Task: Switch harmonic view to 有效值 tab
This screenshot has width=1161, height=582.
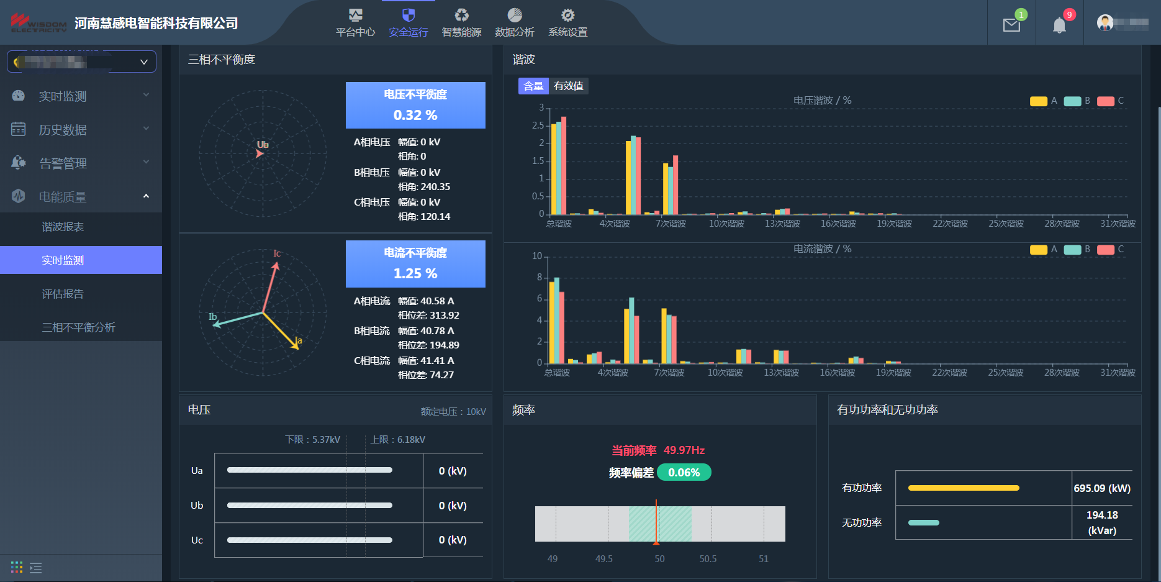Action: click(x=568, y=86)
